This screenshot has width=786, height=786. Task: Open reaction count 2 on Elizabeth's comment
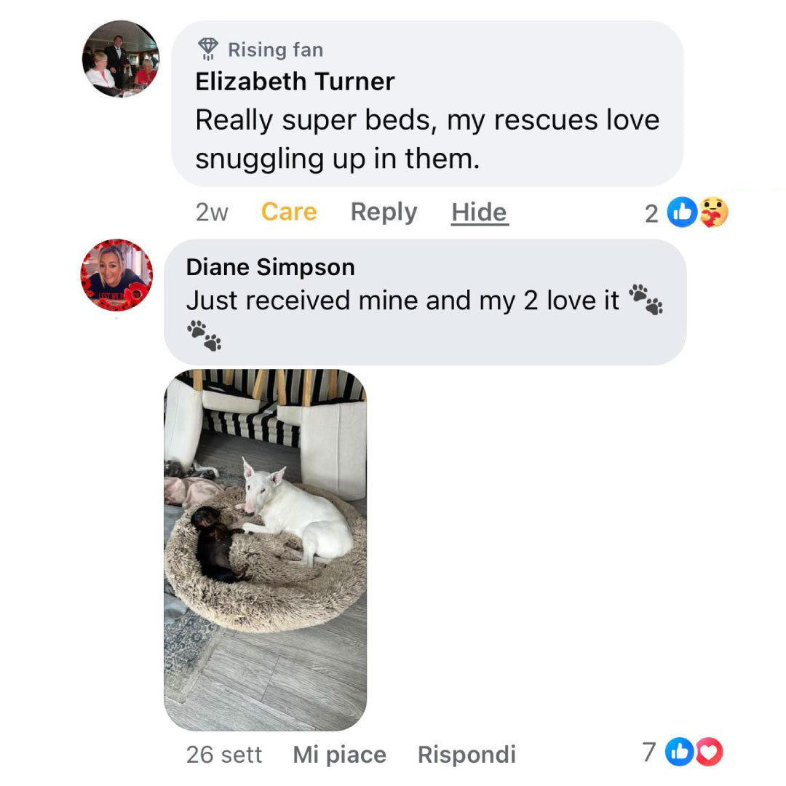pyautogui.click(x=651, y=213)
